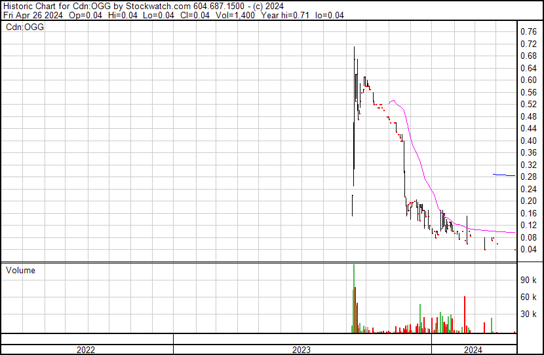544x355 pixels.
Task: Click the 0.44 price axis label
Action: [x=528, y=128]
